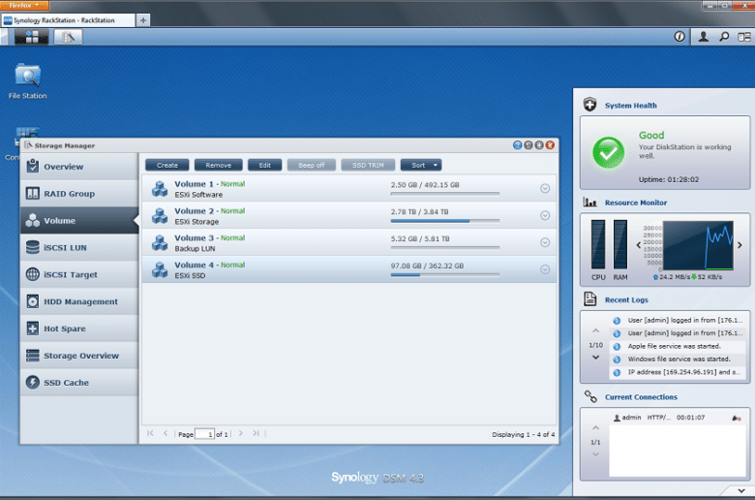The width and height of the screenshot is (755, 500).
Task: Click Volume 3 stacked-cubes icon
Action: [160, 242]
